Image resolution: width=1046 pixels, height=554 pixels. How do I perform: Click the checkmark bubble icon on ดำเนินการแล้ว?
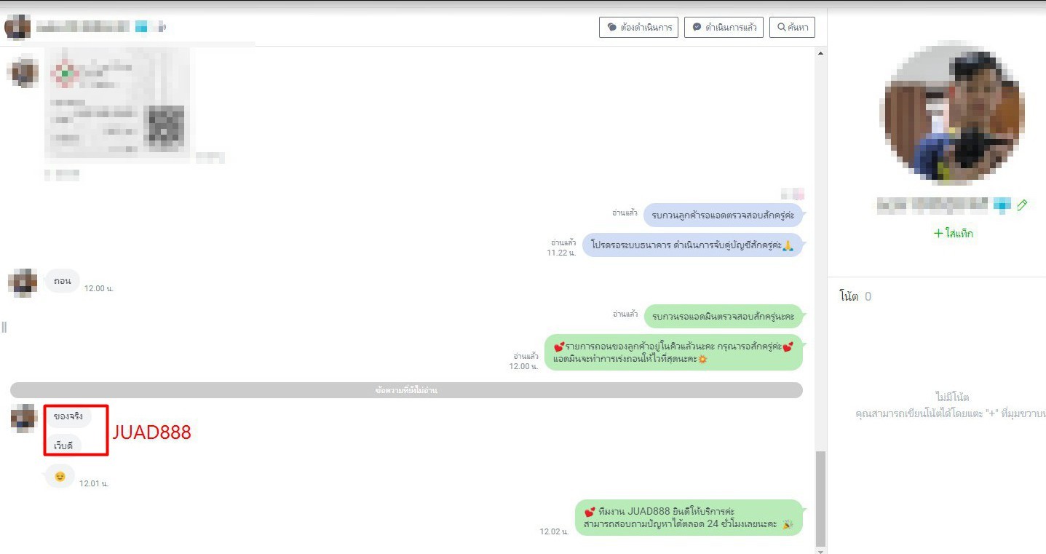tap(697, 28)
